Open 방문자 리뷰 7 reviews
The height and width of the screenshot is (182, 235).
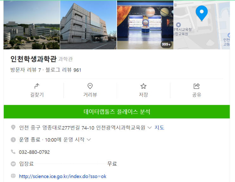coord(26,70)
